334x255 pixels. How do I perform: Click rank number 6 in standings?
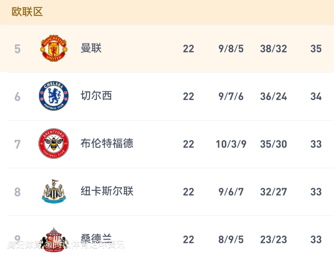17,97
